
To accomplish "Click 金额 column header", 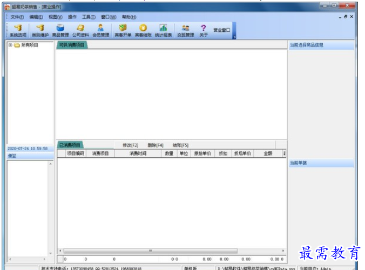I will (268, 153).
